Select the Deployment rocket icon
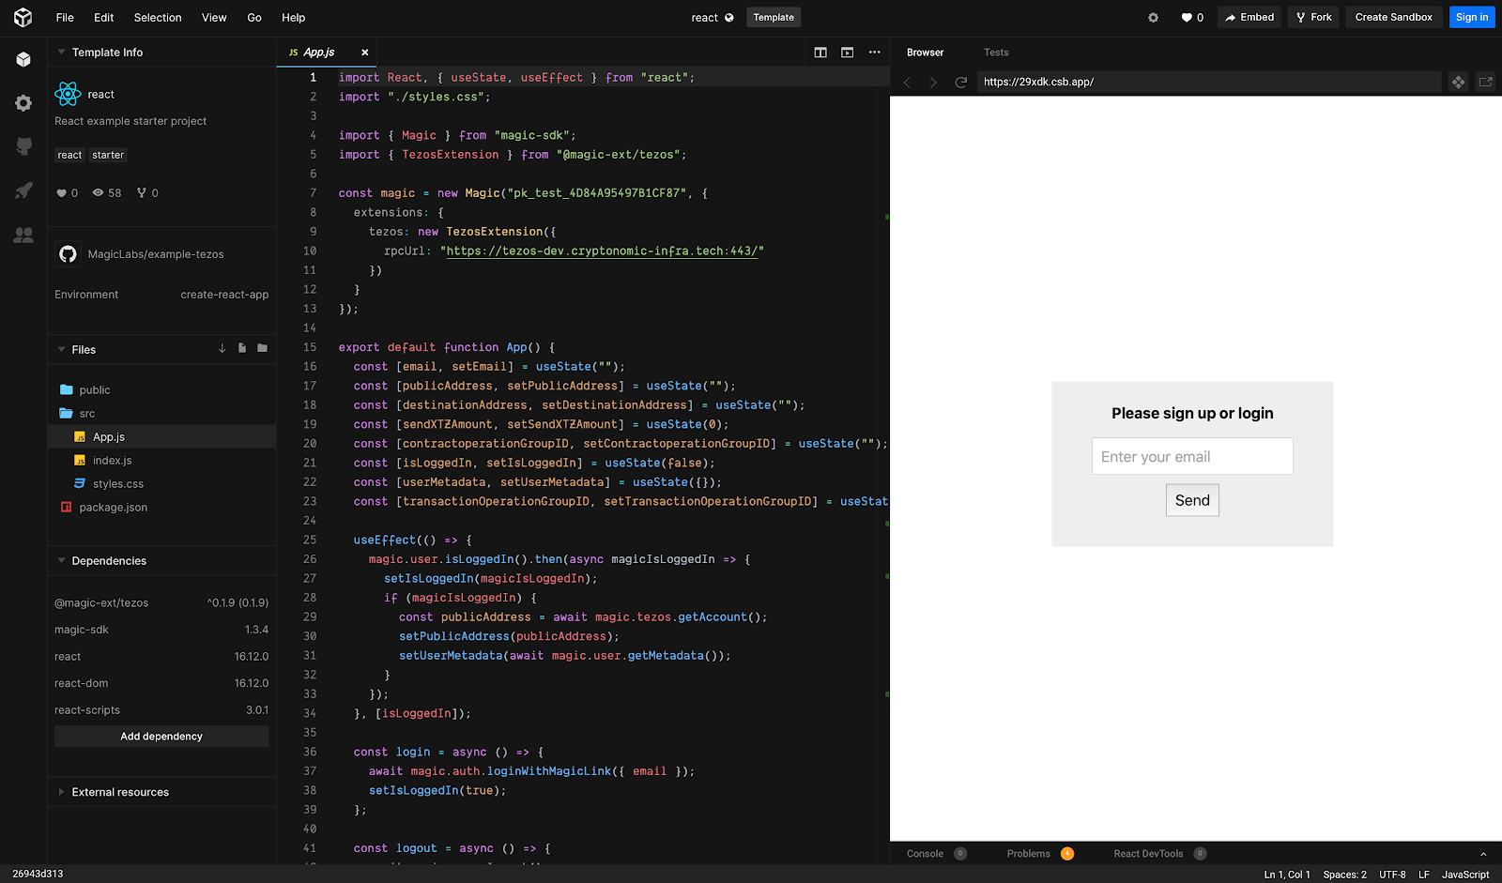Image resolution: width=1502 pixels, height=883 pixels. point(23,190)
